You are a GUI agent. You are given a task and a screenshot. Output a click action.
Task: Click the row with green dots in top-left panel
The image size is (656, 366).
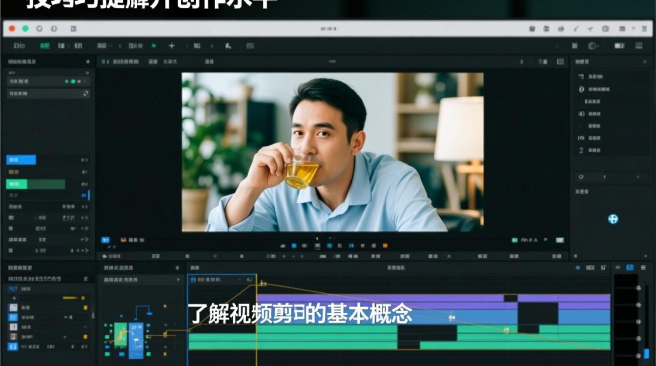(48, 81)
